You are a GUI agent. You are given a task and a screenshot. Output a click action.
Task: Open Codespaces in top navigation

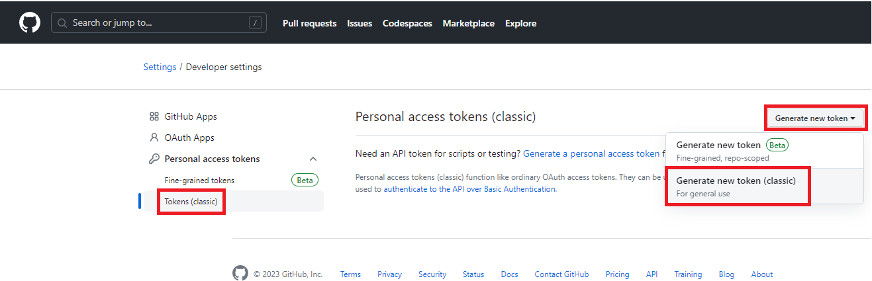(407, 23)
